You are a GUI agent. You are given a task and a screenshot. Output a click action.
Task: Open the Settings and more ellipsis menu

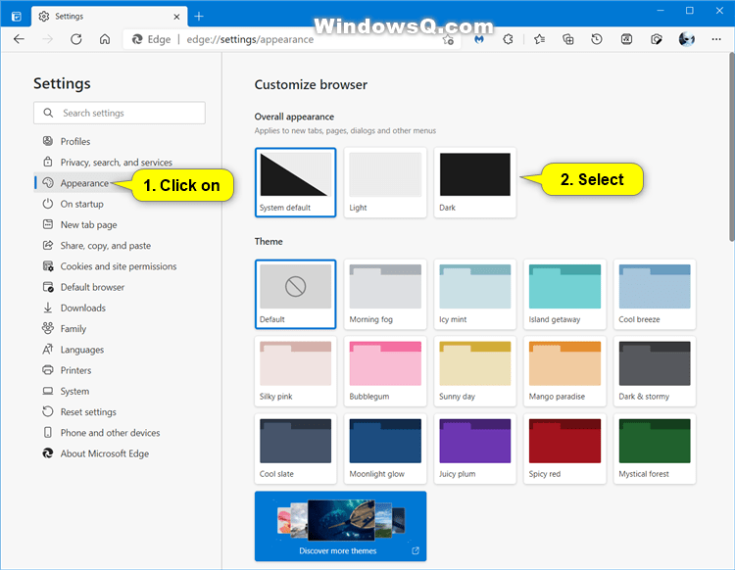pyautogui.click(x=716, y=39)
